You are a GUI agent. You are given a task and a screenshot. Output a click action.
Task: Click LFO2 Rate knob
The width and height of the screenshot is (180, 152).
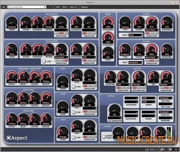point(77,100)
